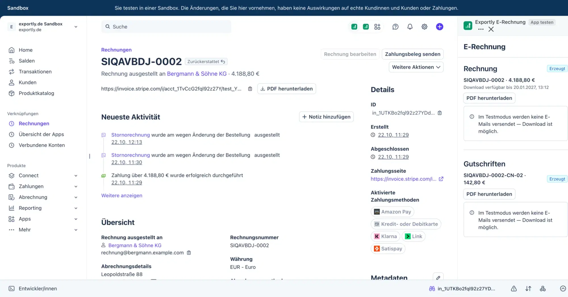Viewport: 568px width, 297px height.
Task: Open the three-dots menu in Exportly panel
Action: [x=481, y=29]
